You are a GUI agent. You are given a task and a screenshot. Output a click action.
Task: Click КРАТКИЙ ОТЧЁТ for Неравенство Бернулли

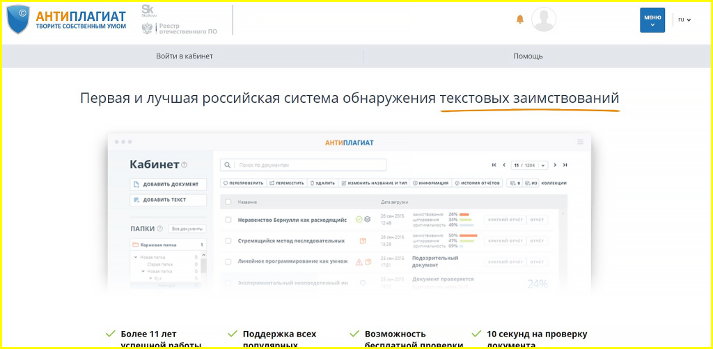505,220
